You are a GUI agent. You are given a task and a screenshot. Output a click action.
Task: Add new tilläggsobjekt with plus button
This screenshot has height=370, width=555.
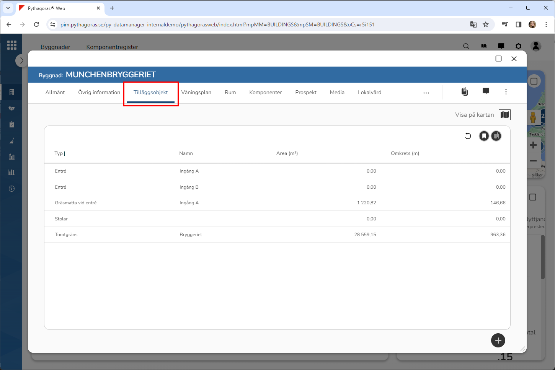498,340
